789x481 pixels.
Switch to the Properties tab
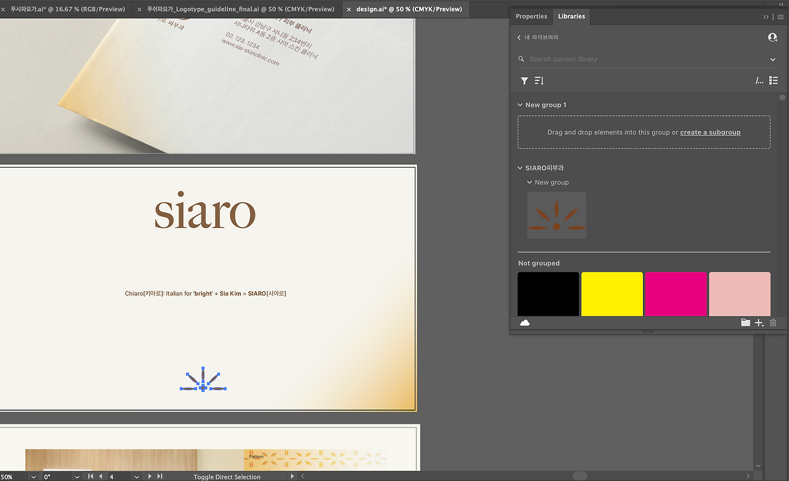click(531, 17)
